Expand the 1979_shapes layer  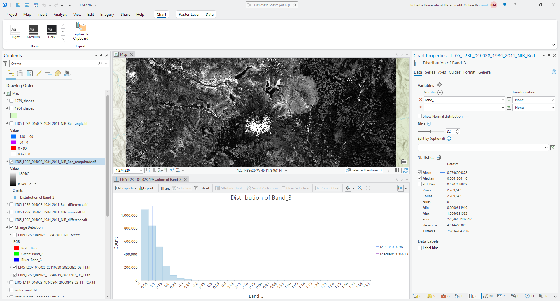pyautogui.click(x=8, y=101)
